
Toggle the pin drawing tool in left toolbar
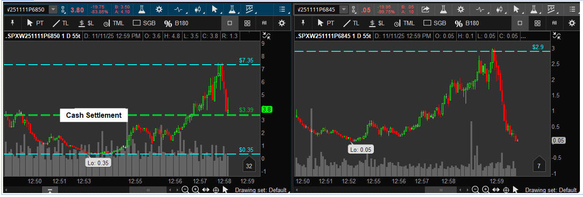12,23
